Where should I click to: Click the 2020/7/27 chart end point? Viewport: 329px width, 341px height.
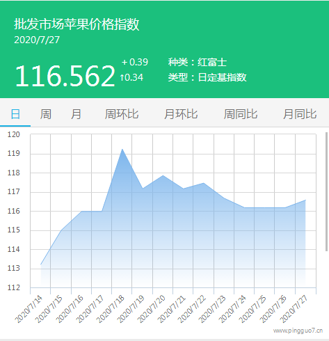pyautogui.click(x=305, y=200)
